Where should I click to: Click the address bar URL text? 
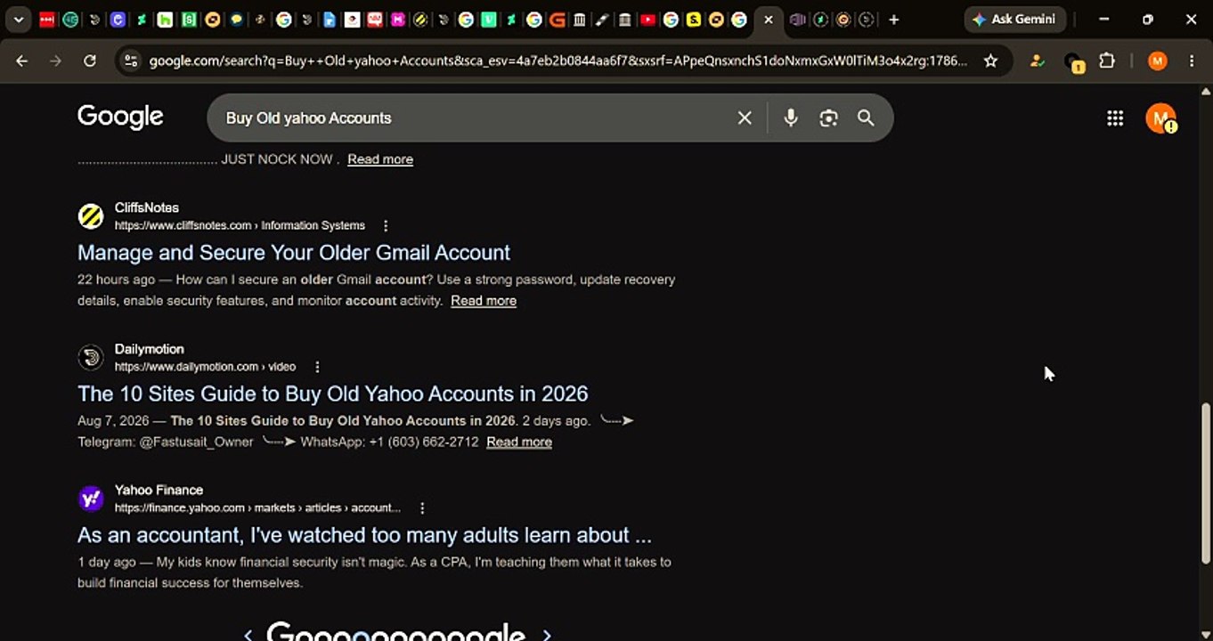(x=558, y=61)
